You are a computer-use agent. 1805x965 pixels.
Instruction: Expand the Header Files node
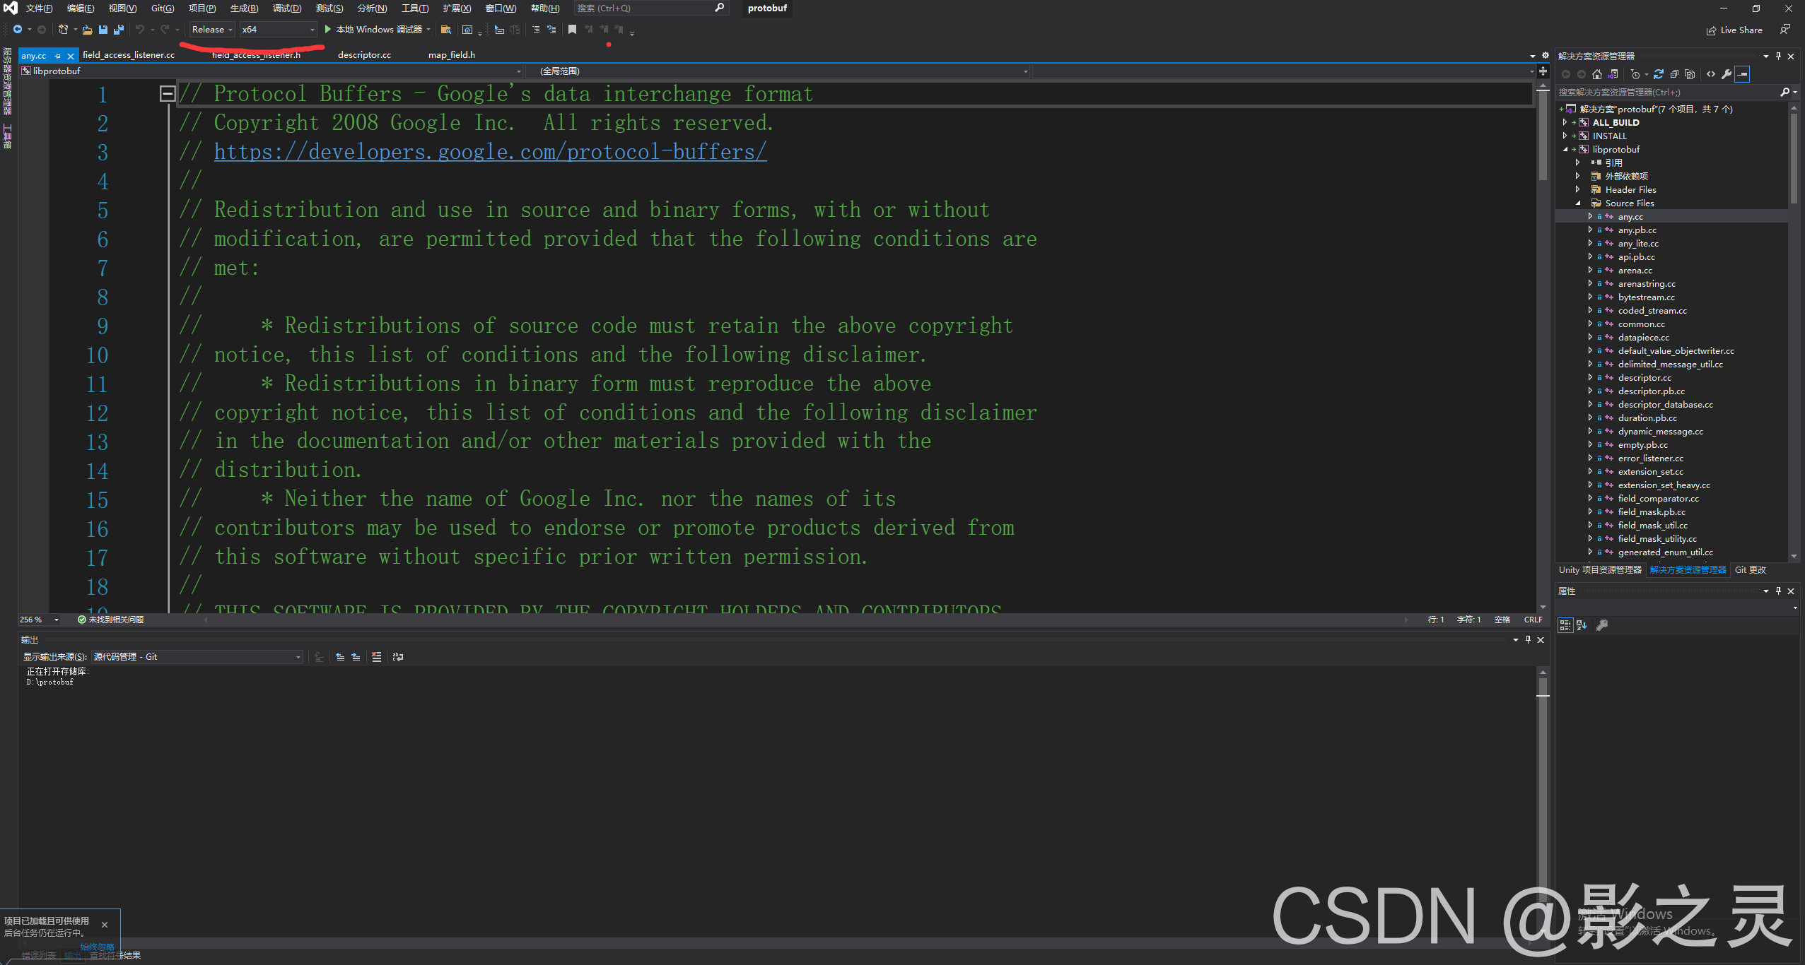1579,189
